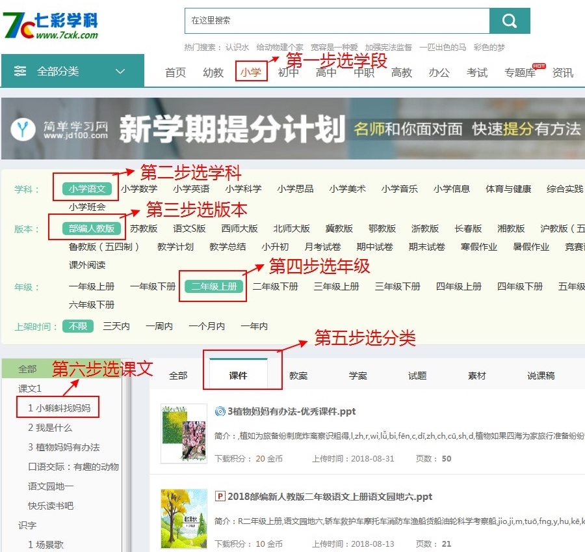
Task: Set upload time filter to 一周内
Action: click(x=159, y=326)
